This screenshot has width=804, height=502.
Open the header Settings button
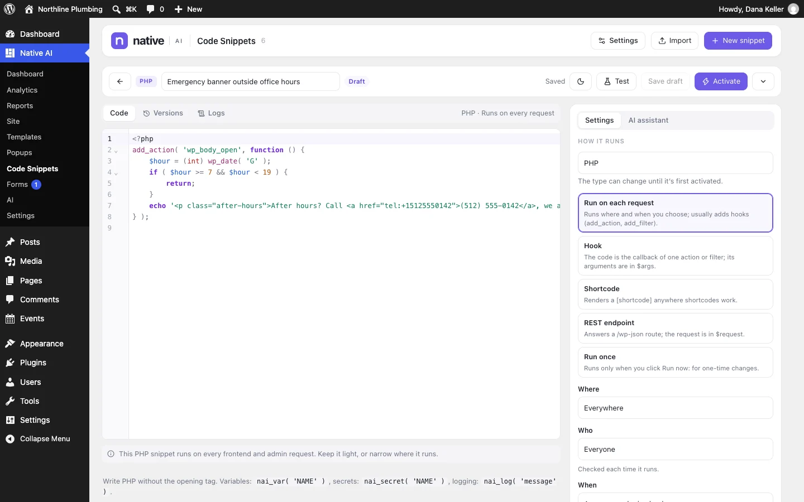click(618, 41)
